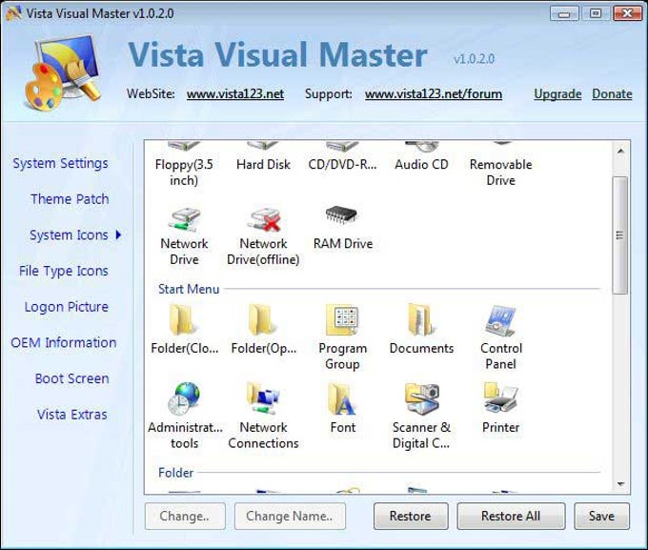The image size is (648, 550).
Task: Select the Removable Drive item label
Action: (500, 173)
